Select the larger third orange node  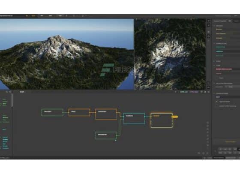coord(106,114)
